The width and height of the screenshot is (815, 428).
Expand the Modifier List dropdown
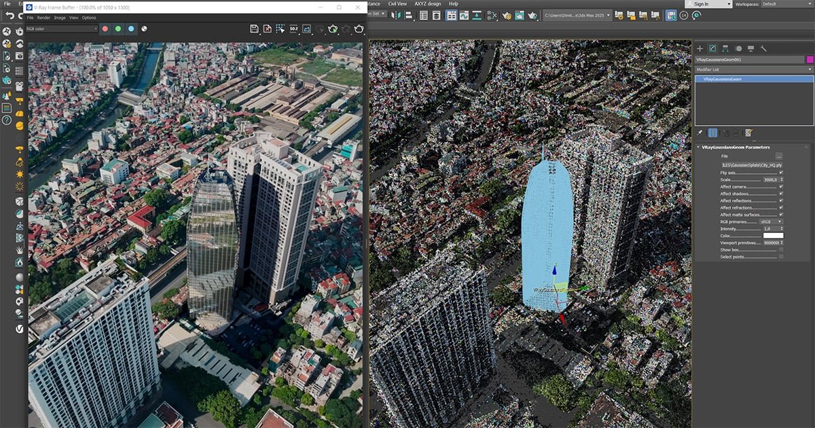coord(754,69)
